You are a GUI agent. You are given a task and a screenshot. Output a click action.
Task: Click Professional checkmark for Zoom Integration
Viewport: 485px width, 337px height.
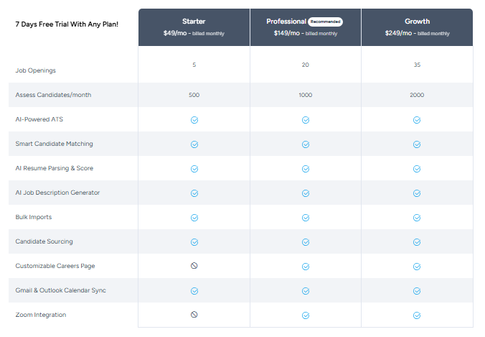pyautogui.click(x=306, y=315)
